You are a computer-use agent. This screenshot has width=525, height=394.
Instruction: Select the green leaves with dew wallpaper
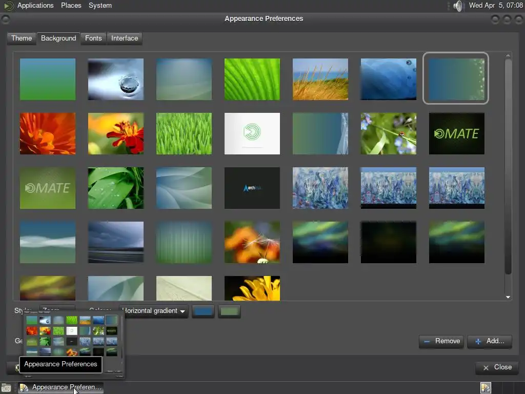116,188
